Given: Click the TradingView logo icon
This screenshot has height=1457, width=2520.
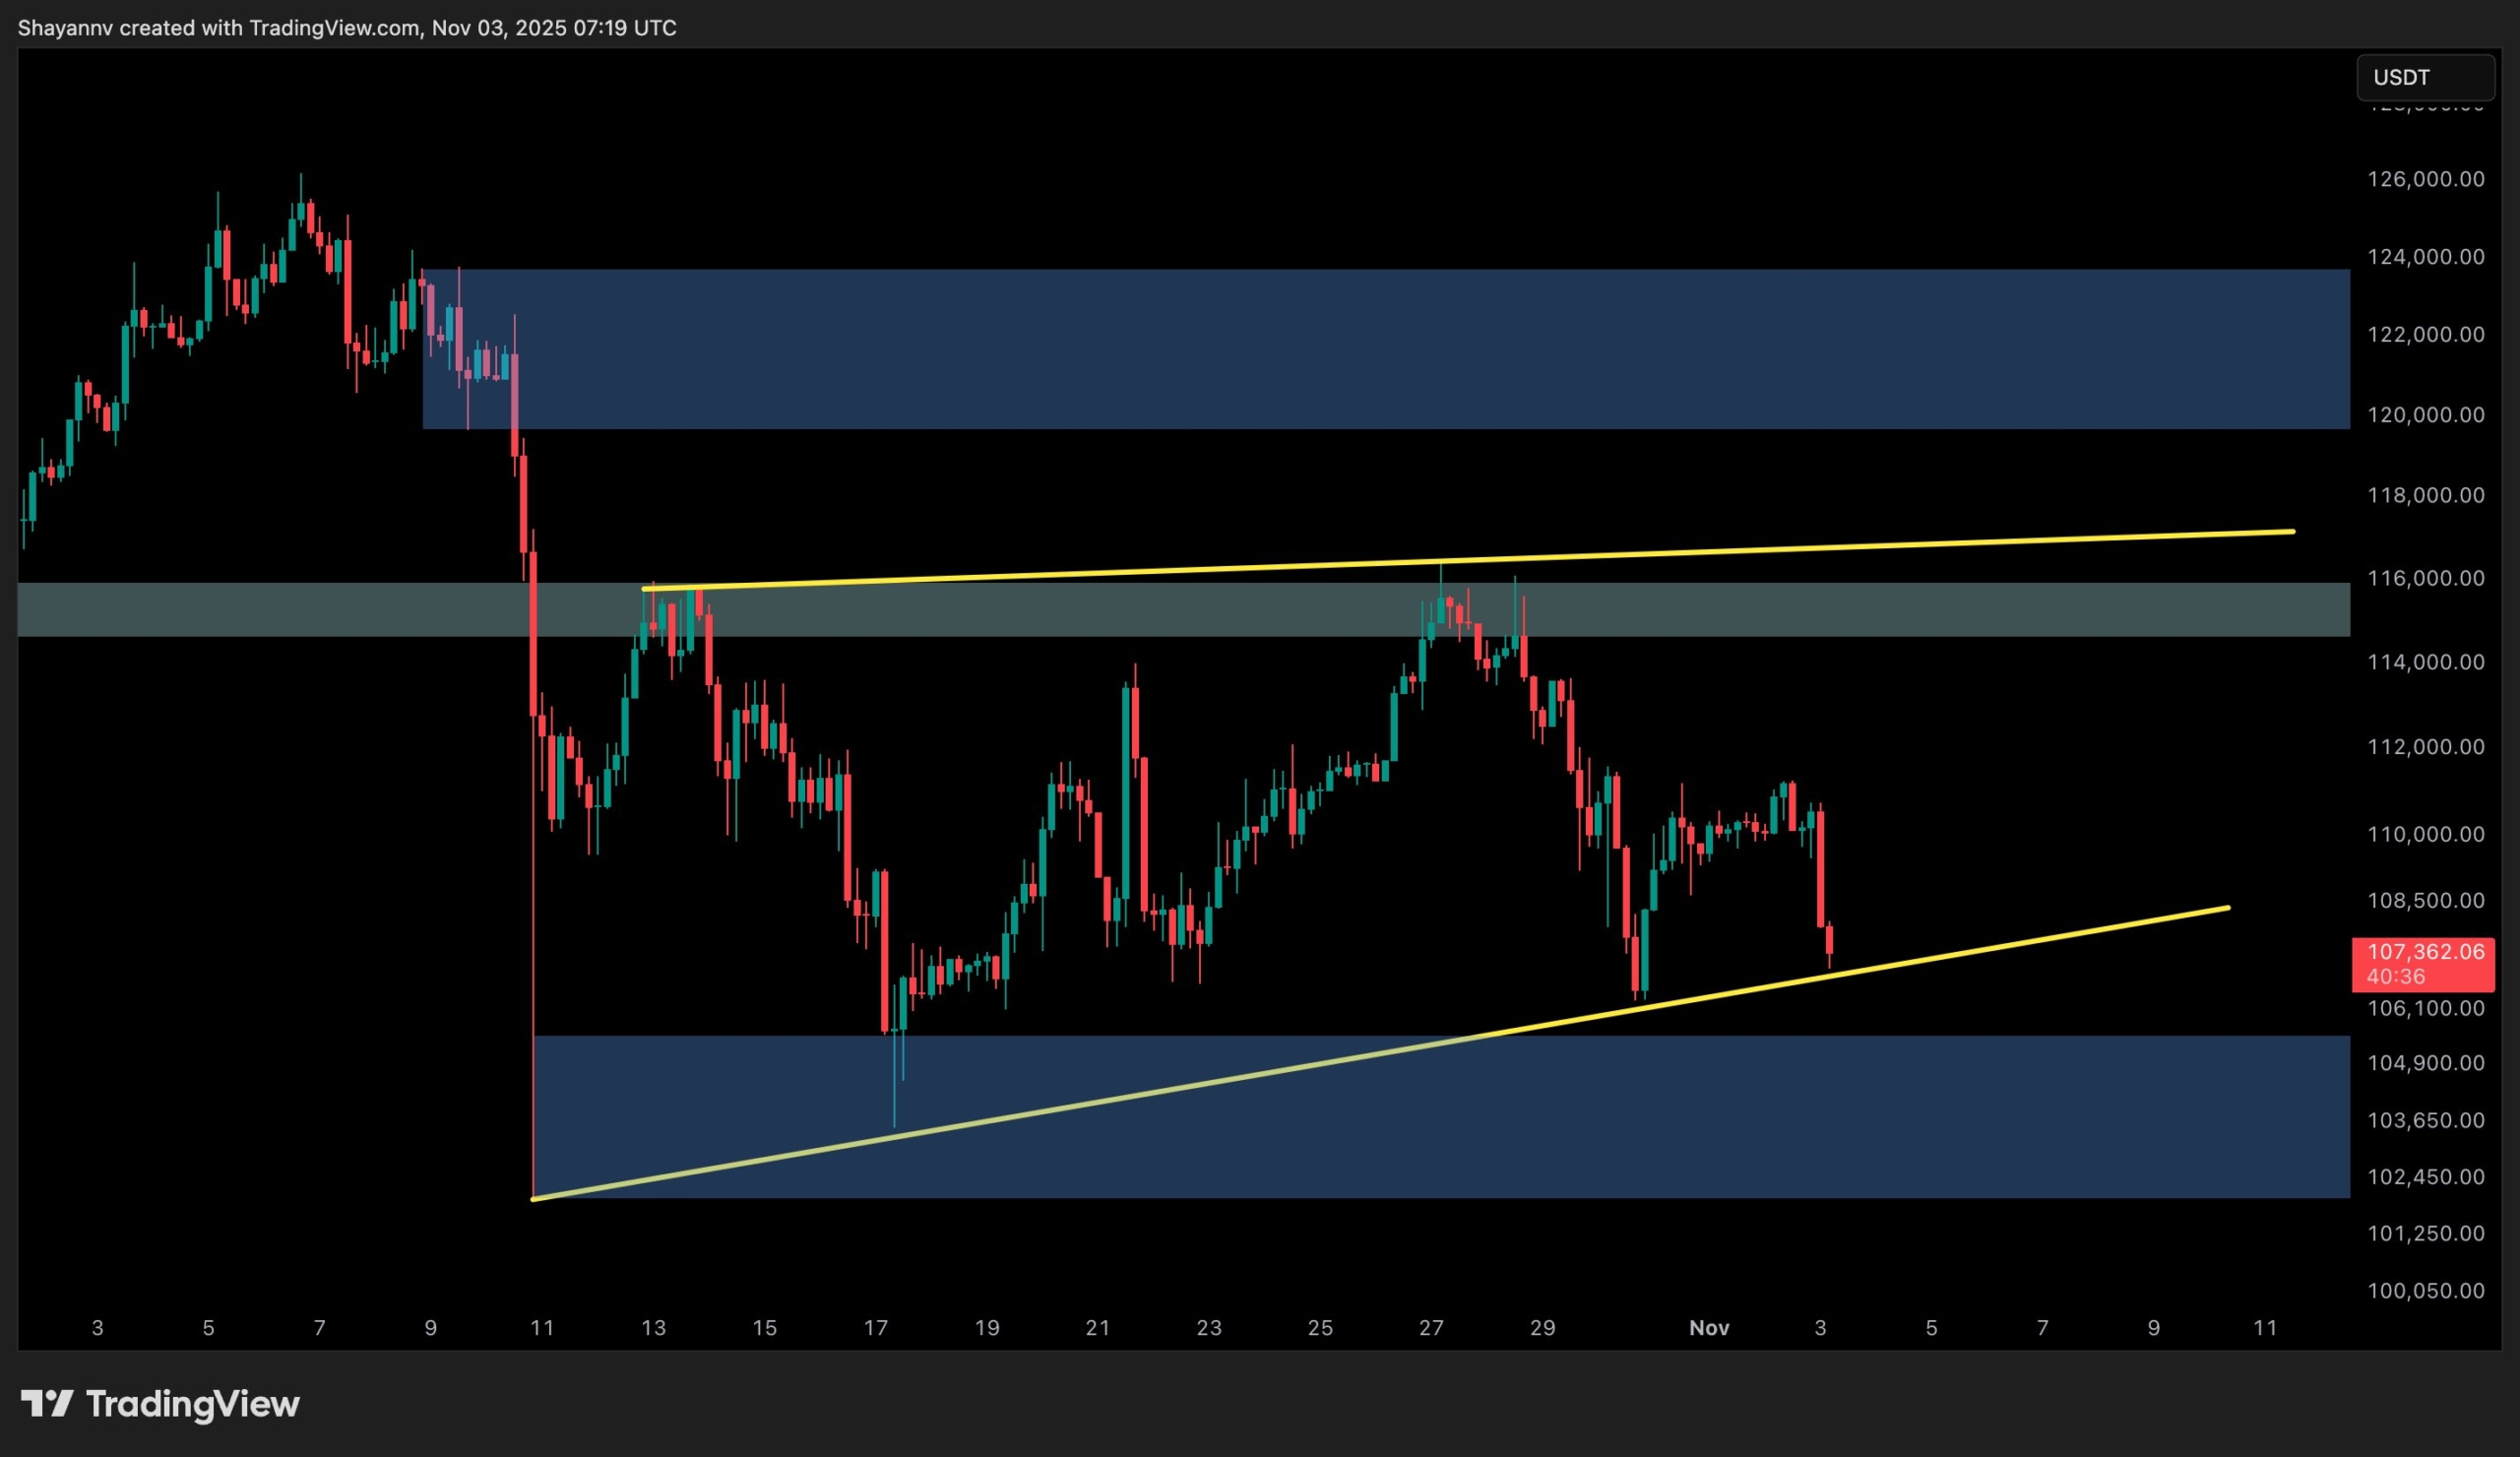Looking at the screenshot, I should [x=47, y=1403].
